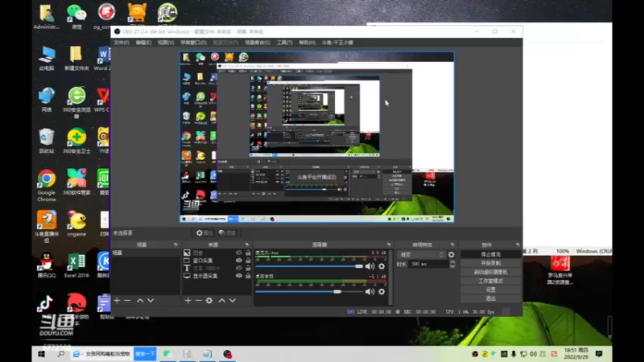Pop out the 混音器 mixer dock panel
The image size is (644, 362).
pos(389,245)
